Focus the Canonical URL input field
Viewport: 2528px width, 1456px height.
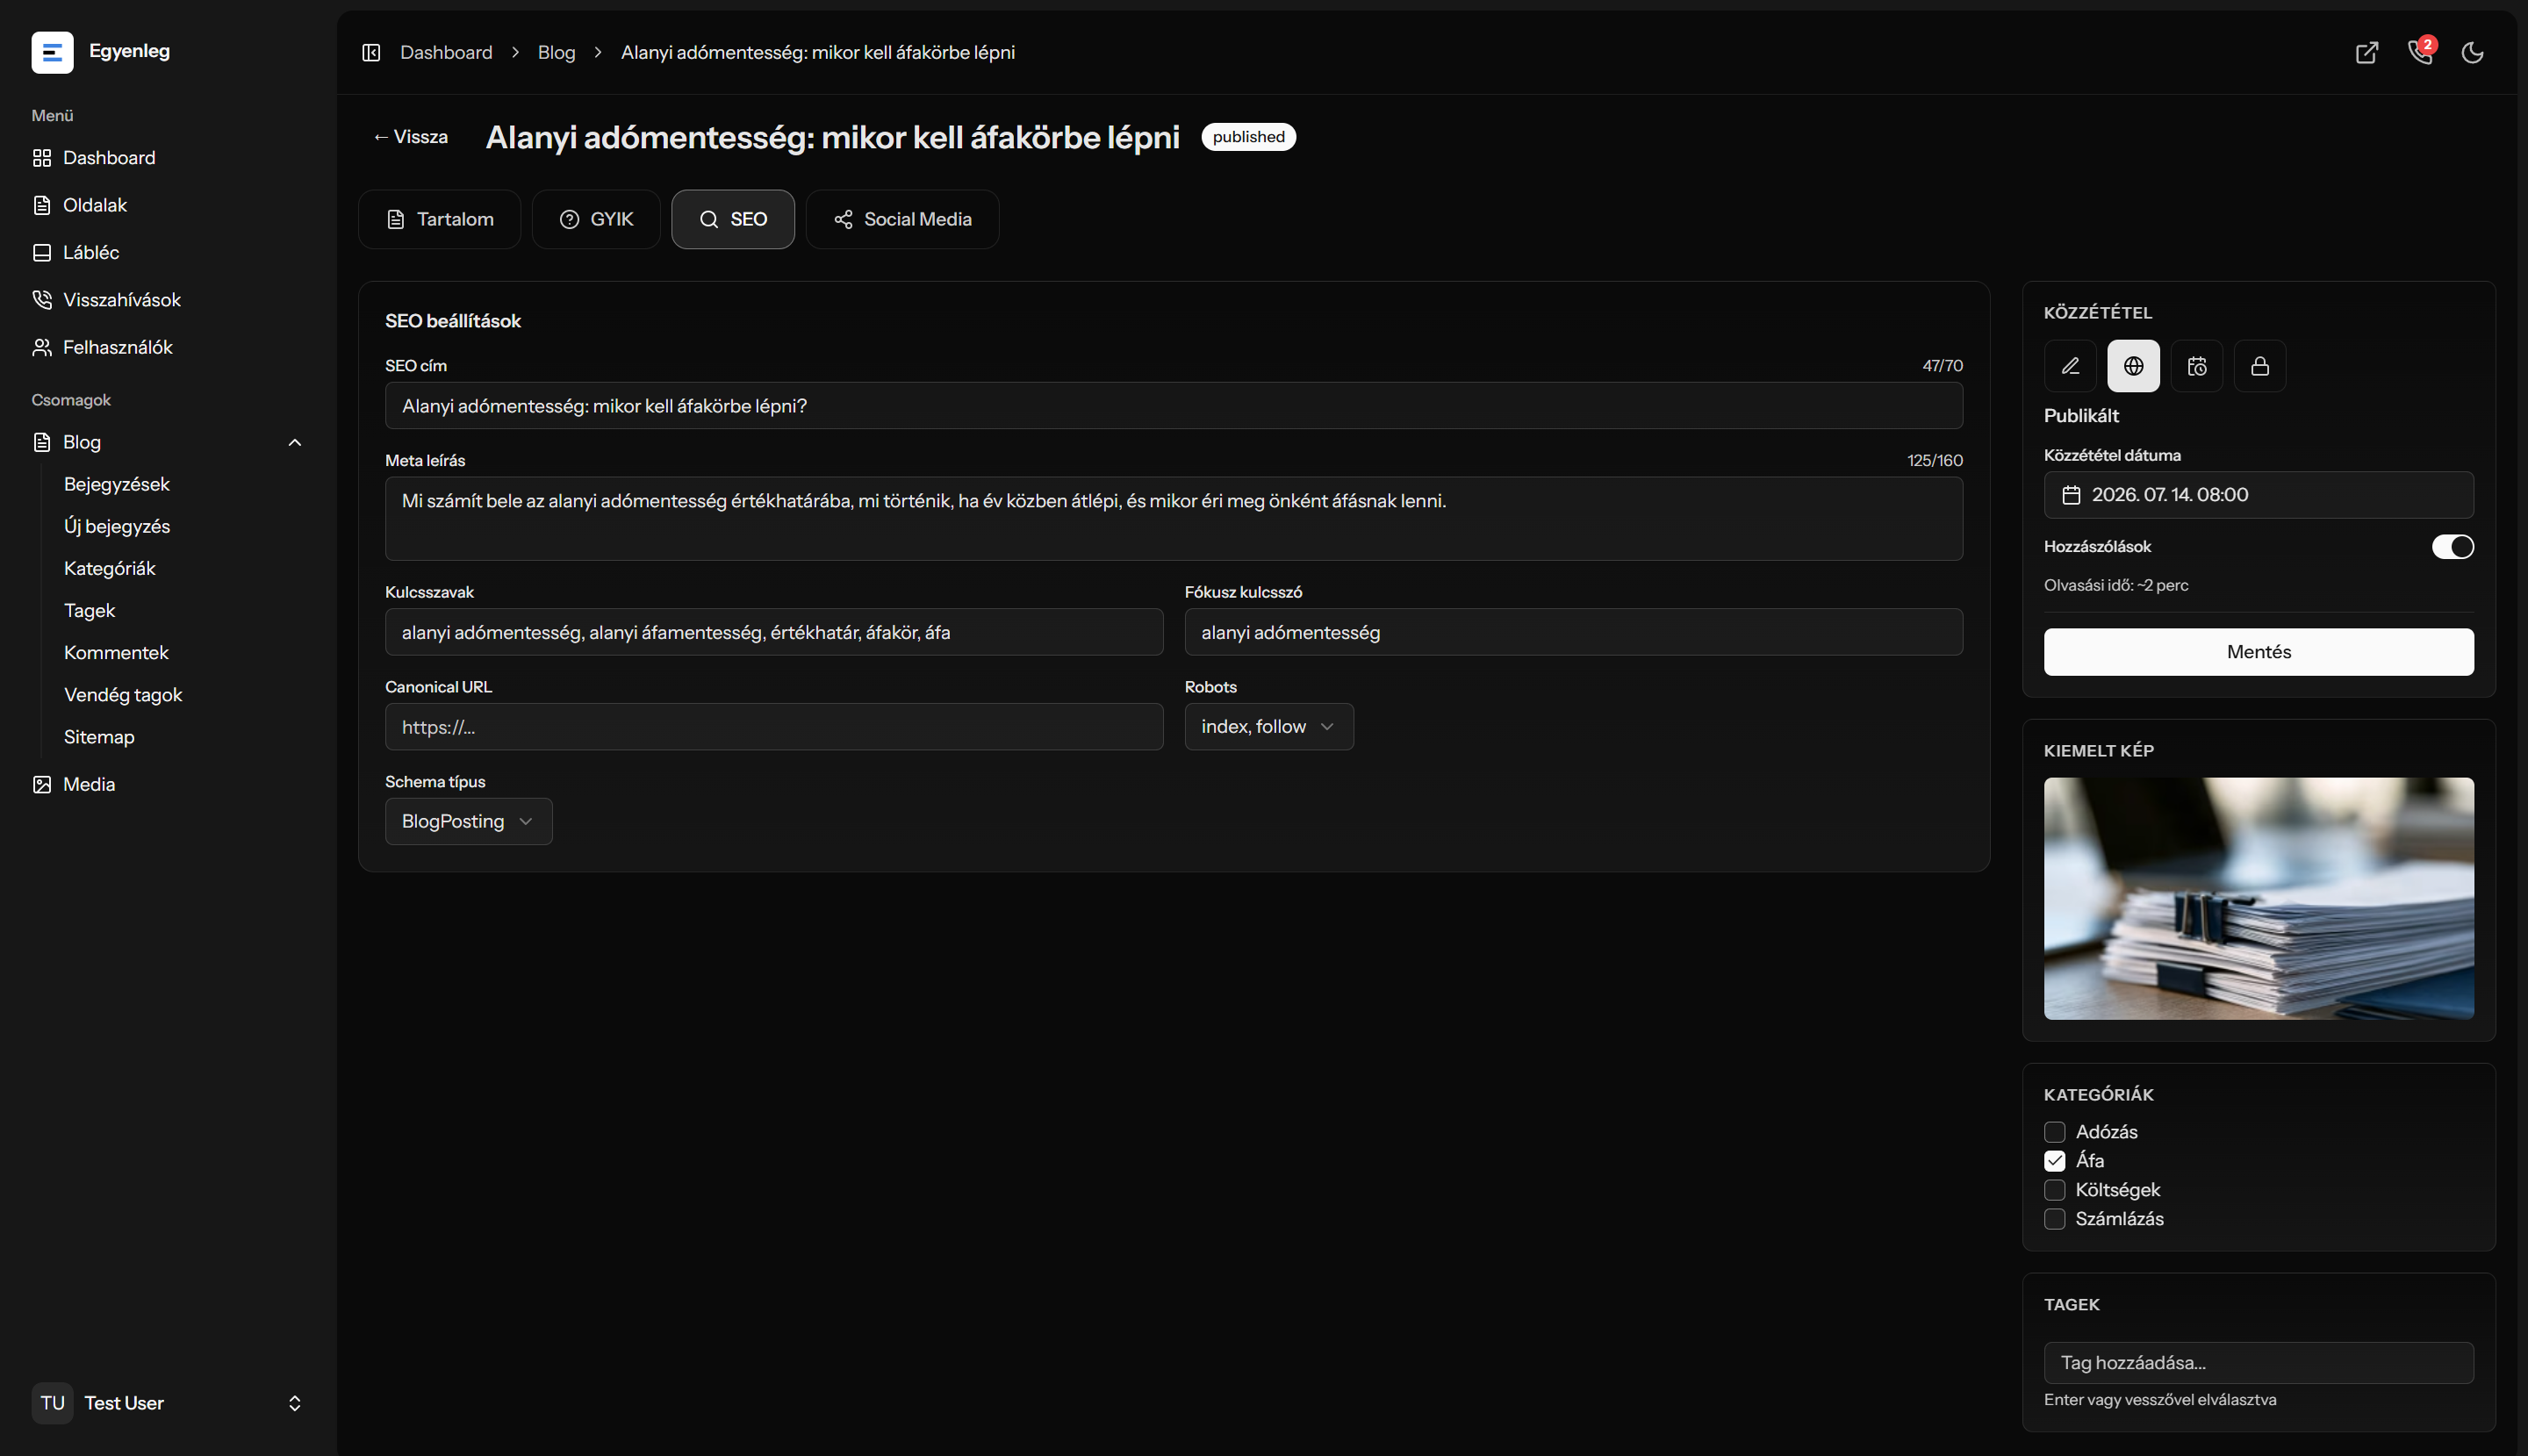pyautogui.click(x=774, y=727)
